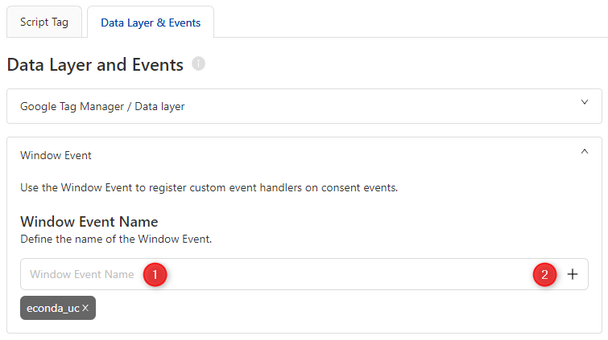Viewport: 608px width, 340px height.
Task: Click red annotation badge number 2
Action: pos(545,274)
